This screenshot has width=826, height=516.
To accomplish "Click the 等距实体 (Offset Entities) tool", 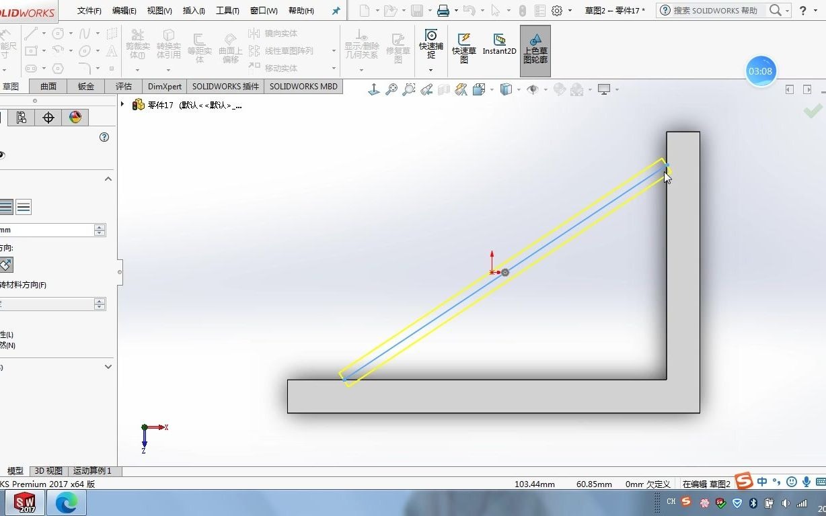I will coord(200,47).
